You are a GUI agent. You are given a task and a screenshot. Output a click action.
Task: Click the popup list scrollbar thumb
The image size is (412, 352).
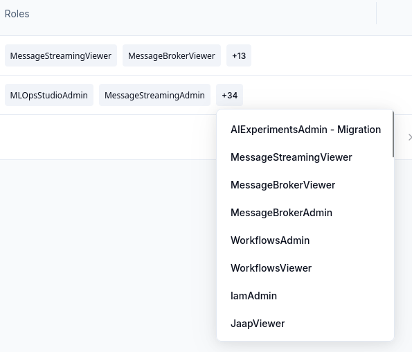click(393, 134)
